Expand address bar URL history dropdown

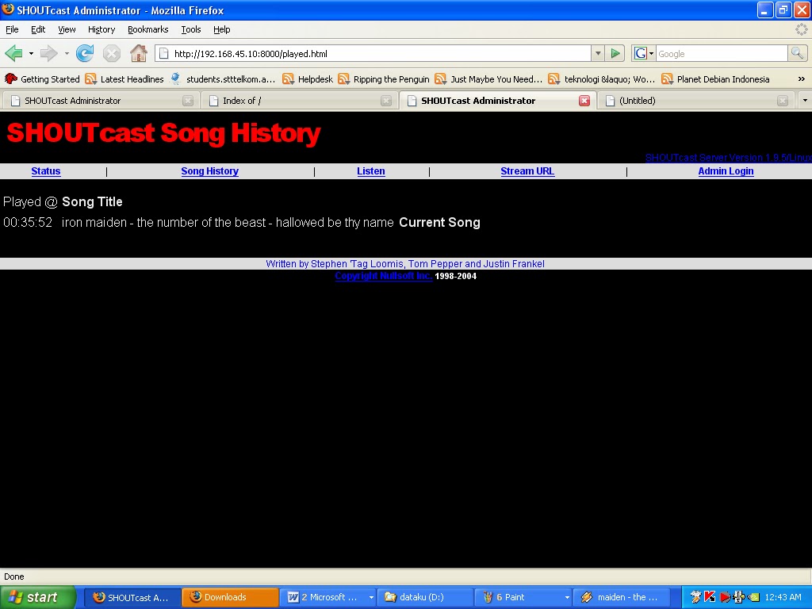[x=598, y=53]
